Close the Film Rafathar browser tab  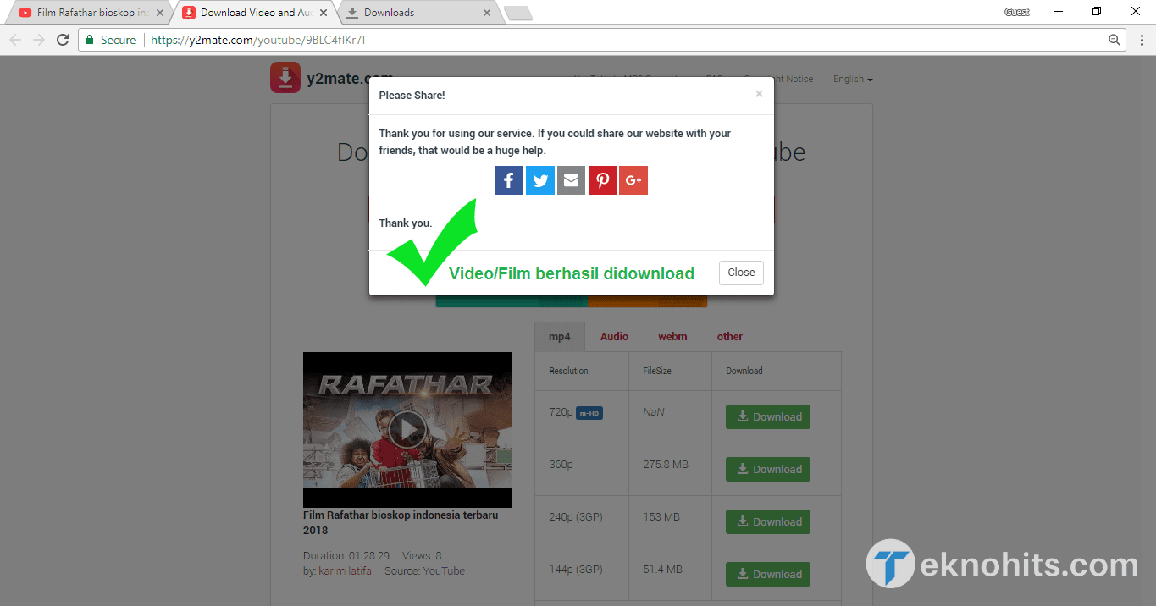coord(160,13)
